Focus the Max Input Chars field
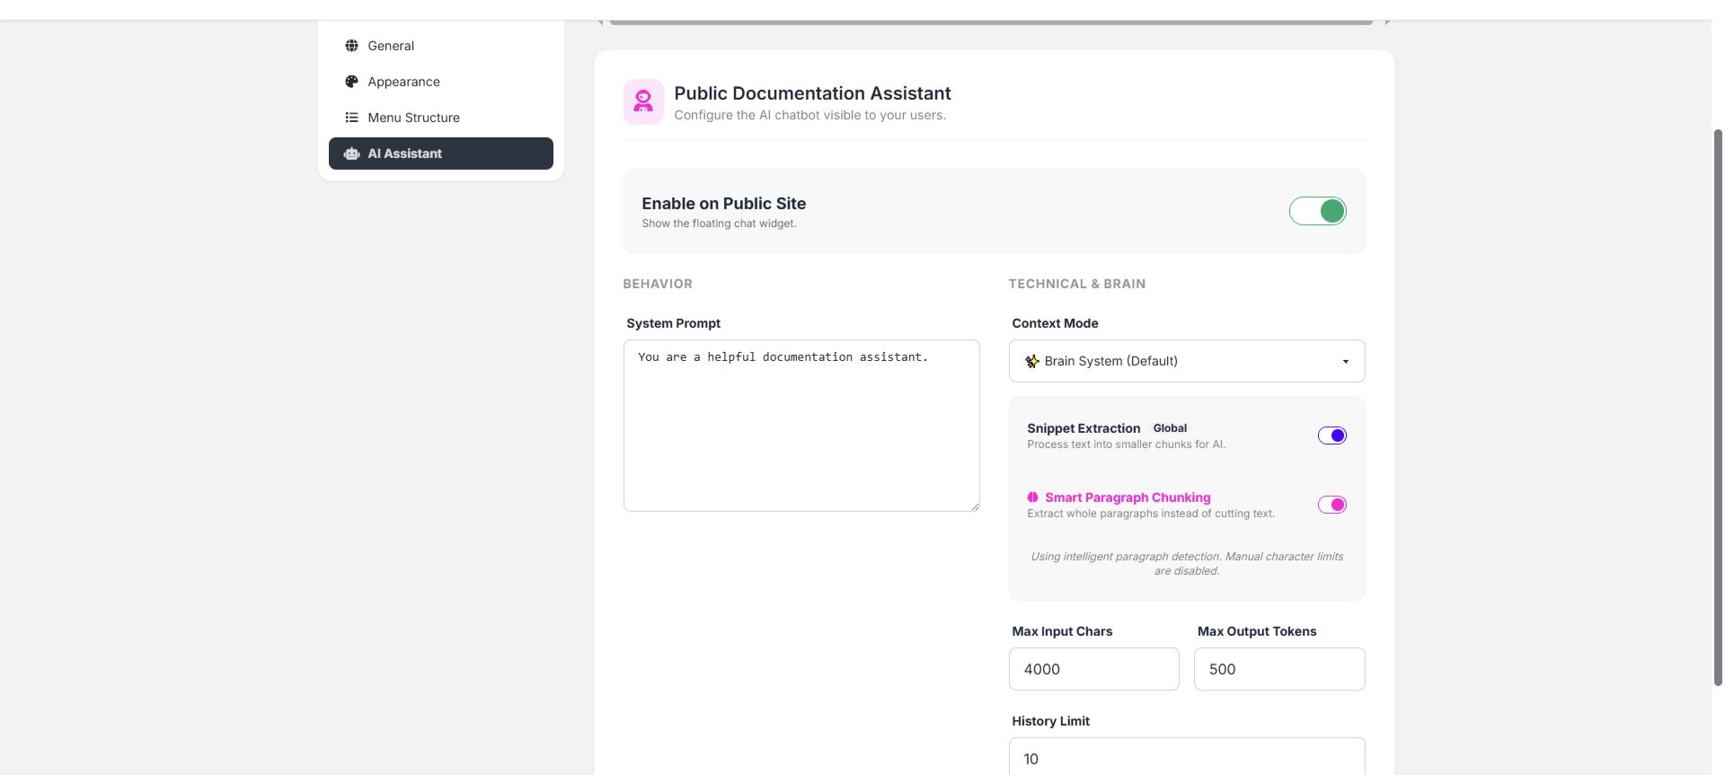The height and width of the screenshot is (775, 1725). pyautogui.click(x=1093, y=669)
